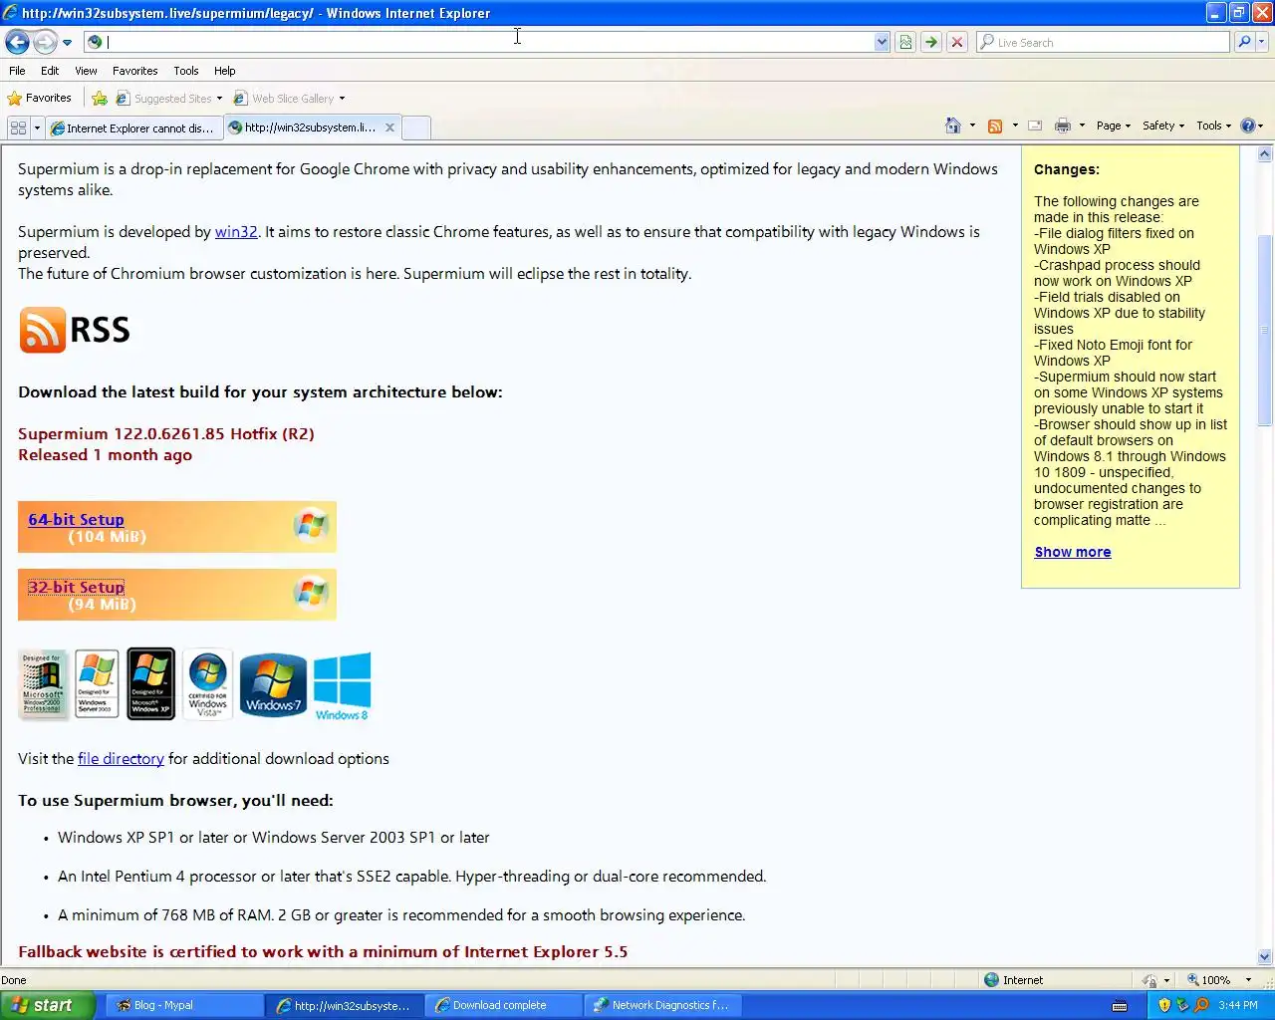The image size is (1275, 1020).
Task: Click the red Stop loading button
Action: pyautogui.click(x=957, y=42)
